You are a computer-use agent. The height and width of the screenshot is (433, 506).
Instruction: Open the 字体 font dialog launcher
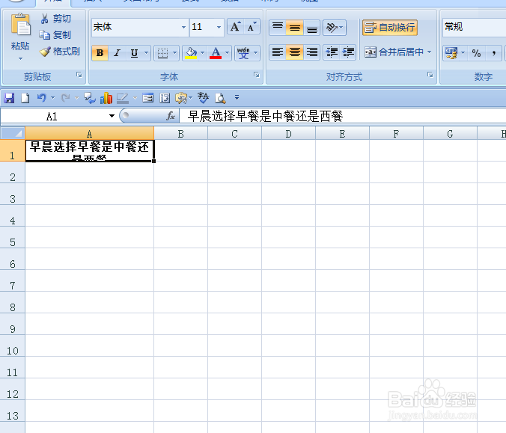(257, 75)
